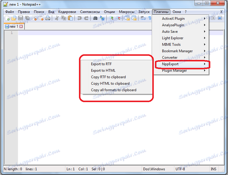This screenshot has height=175, width=228.
Task: Click the Paste clipboard icon
Action: [x=70, y=18]
